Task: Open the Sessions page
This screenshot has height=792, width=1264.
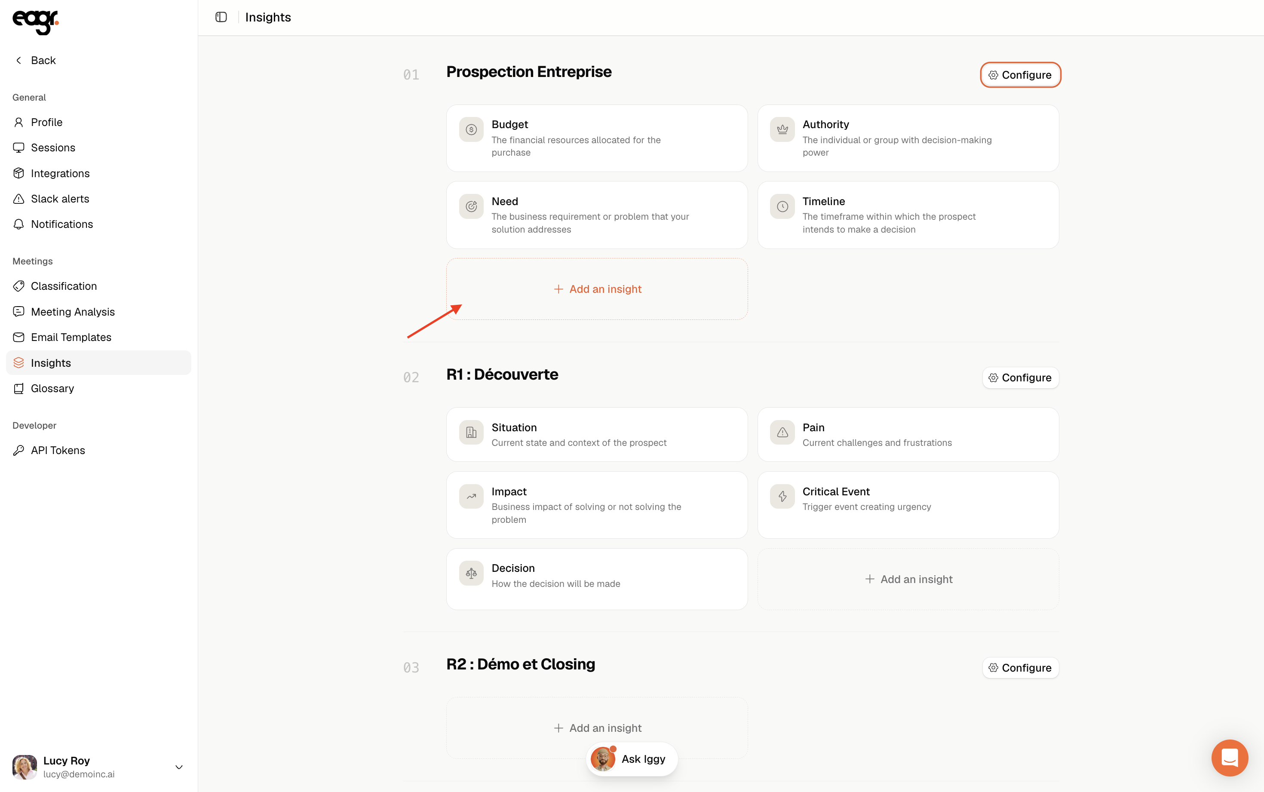Action: coord(98,148)
